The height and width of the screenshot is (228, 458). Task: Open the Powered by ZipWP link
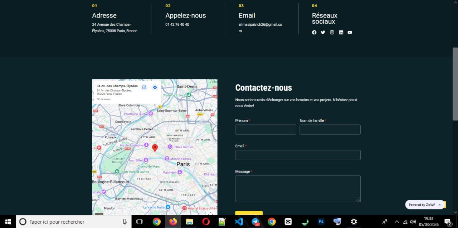422,205
